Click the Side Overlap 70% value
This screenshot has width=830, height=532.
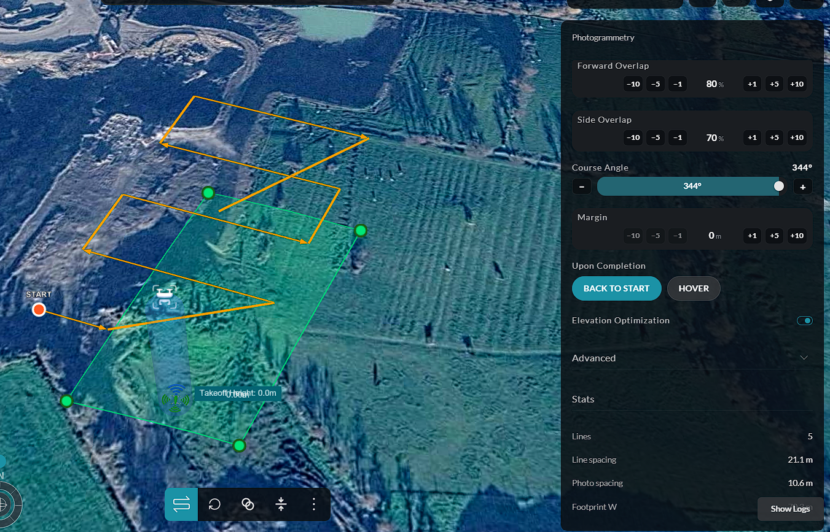tap(715, 137)
